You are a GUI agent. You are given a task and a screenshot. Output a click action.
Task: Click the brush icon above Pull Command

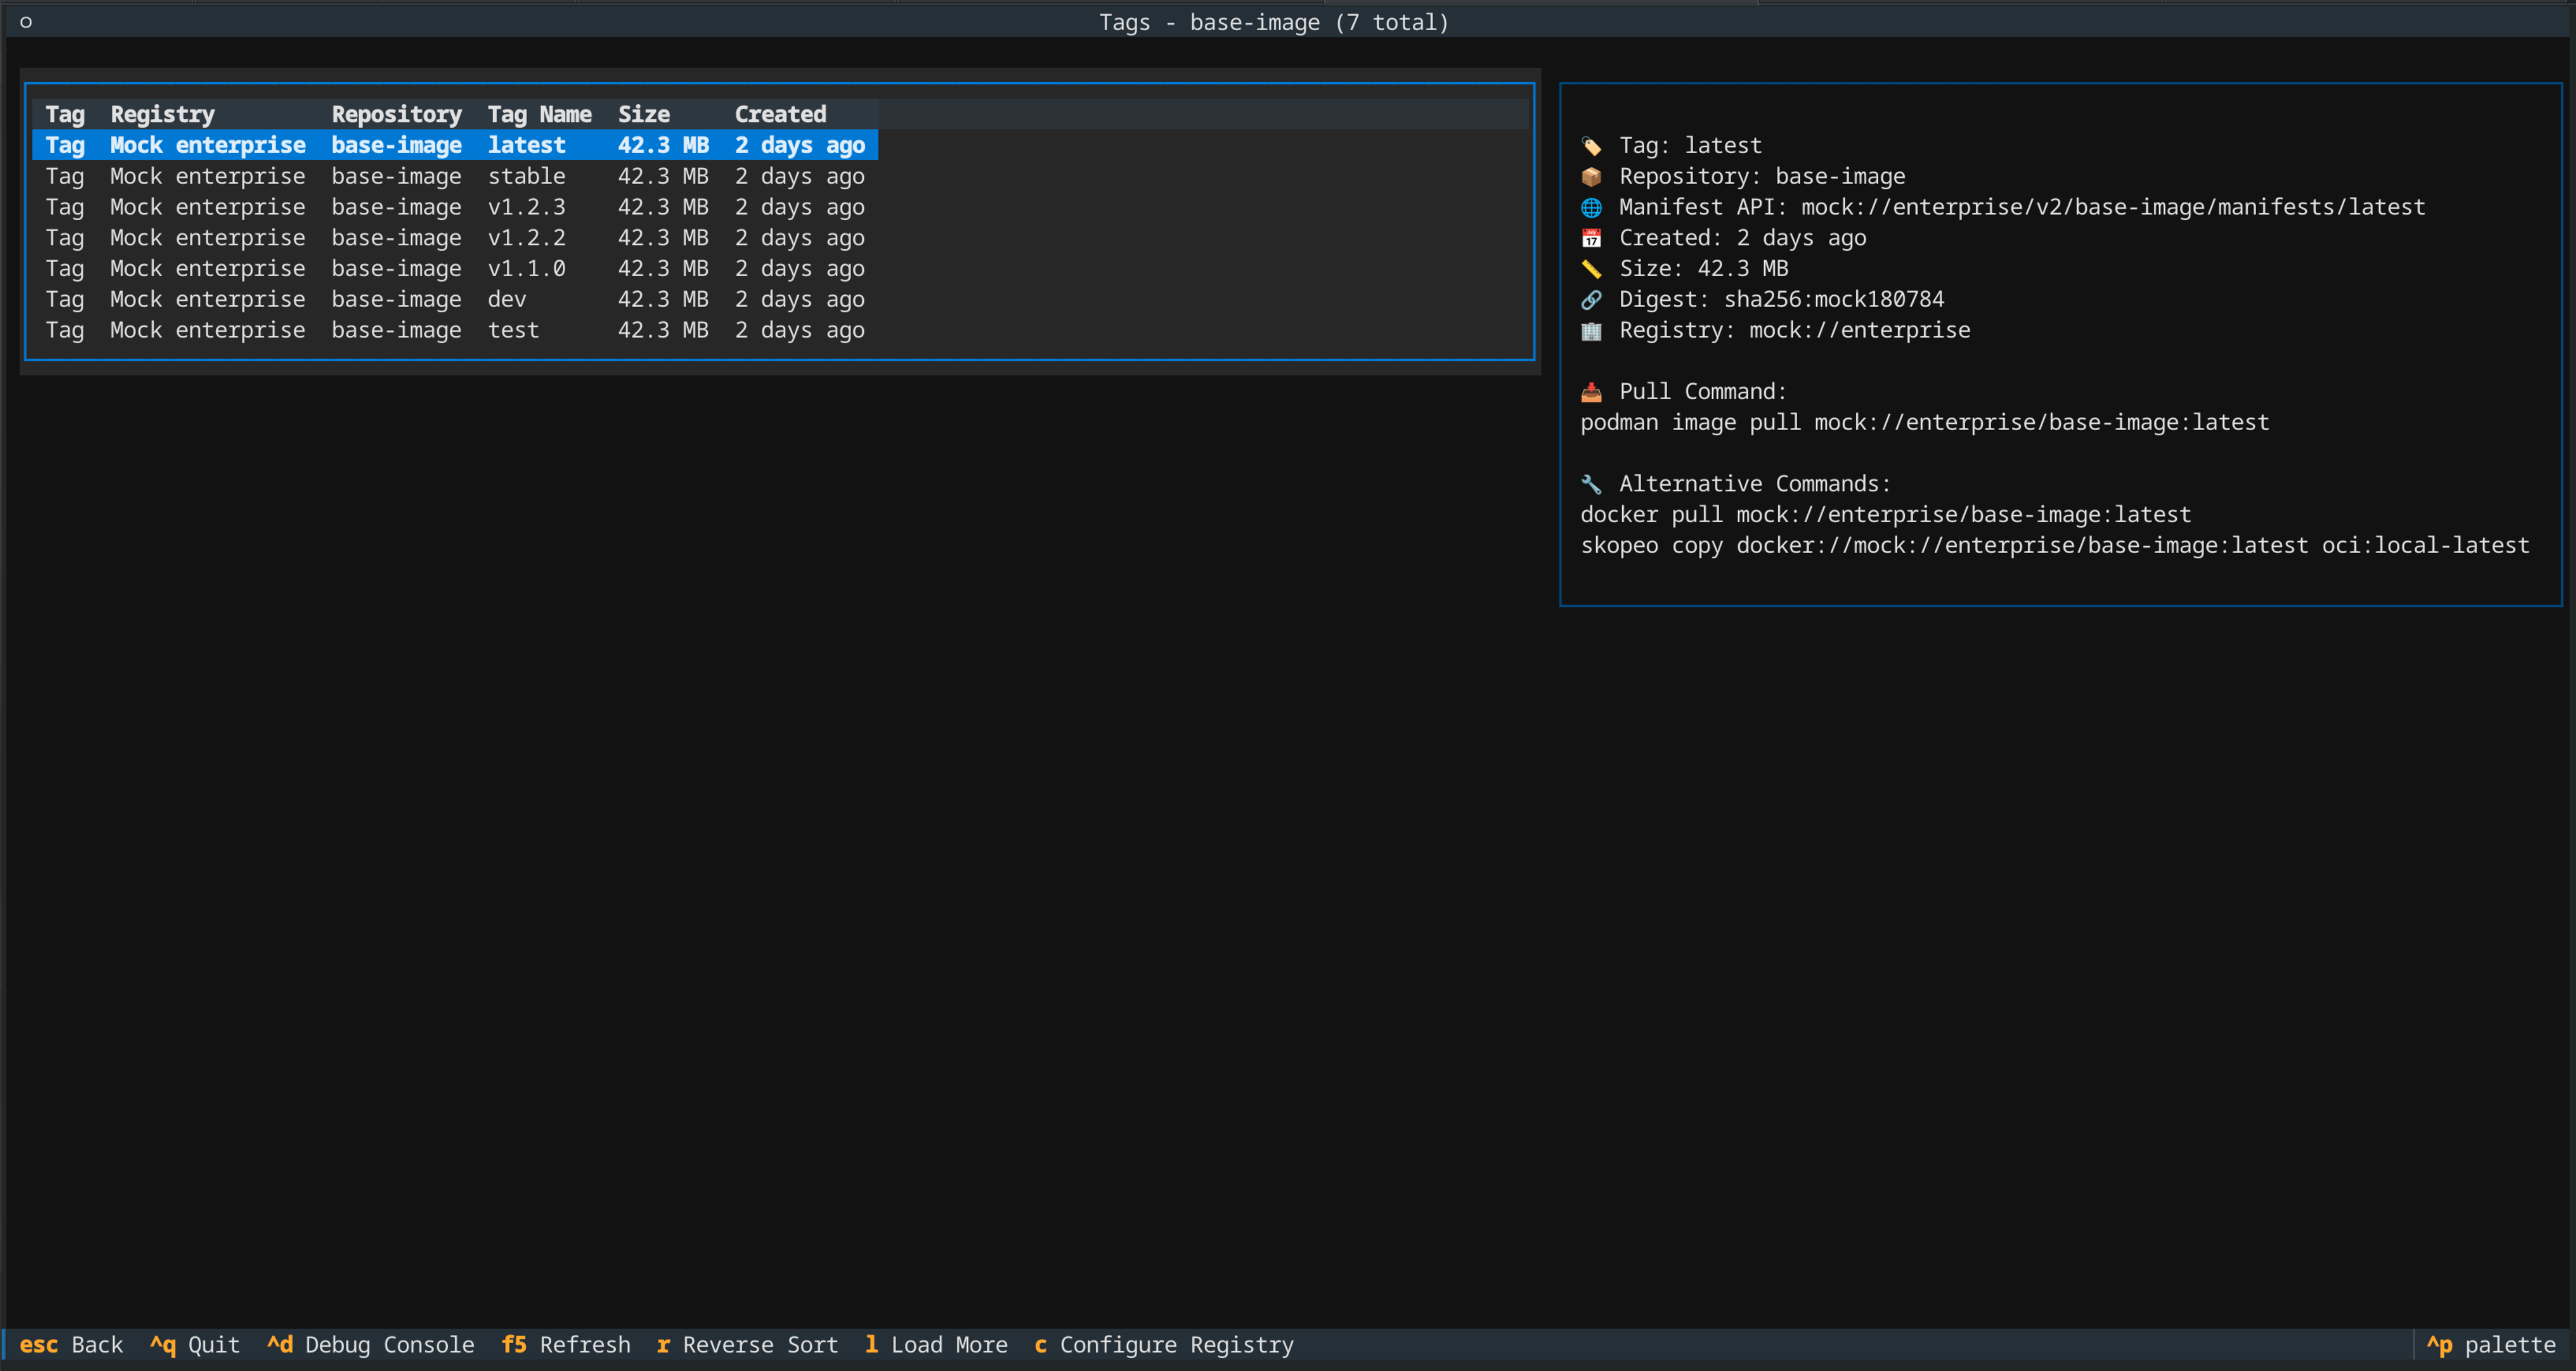(1592, 391)
